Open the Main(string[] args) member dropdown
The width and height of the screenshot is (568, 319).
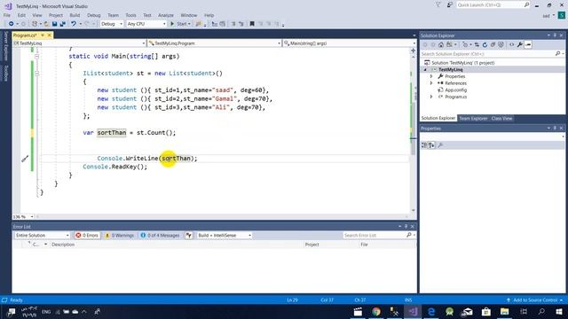350,43
